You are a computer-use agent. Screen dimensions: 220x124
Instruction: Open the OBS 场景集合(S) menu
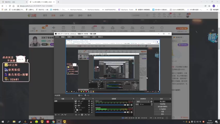pos(86,37)
